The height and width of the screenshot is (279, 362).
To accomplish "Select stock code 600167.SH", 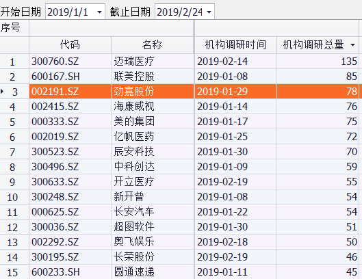I will click(x=55, y=77).
